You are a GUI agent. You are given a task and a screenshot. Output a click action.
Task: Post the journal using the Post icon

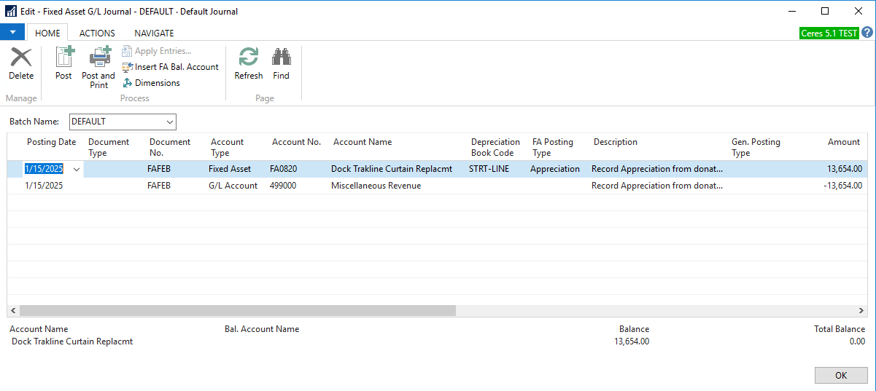coord(64,63)
